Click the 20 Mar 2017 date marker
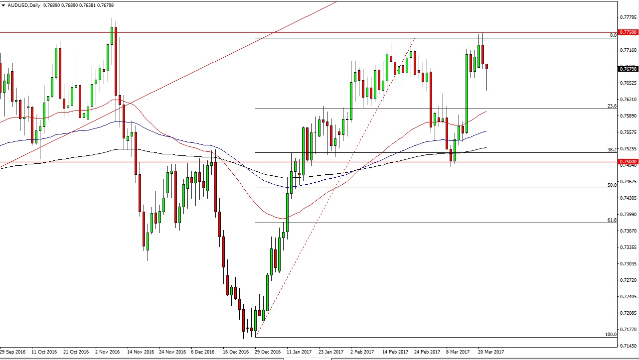 (490, 352)
